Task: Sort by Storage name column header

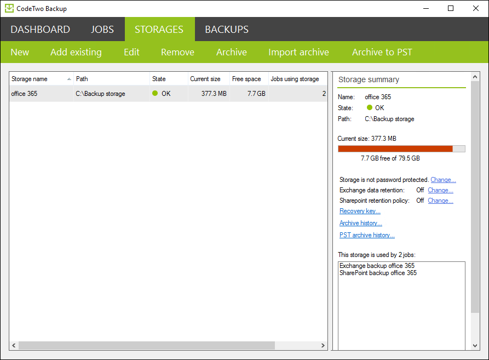Action: tap(42, 79)
